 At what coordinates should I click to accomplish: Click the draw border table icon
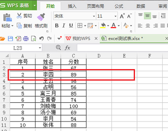[x=90, y=26]
